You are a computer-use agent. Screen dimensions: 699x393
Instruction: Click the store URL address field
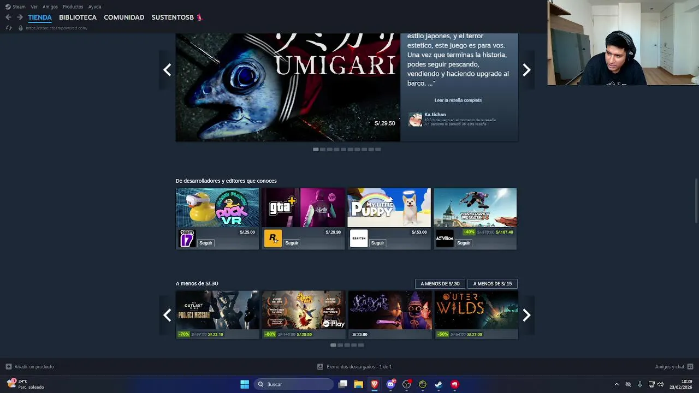56,28
